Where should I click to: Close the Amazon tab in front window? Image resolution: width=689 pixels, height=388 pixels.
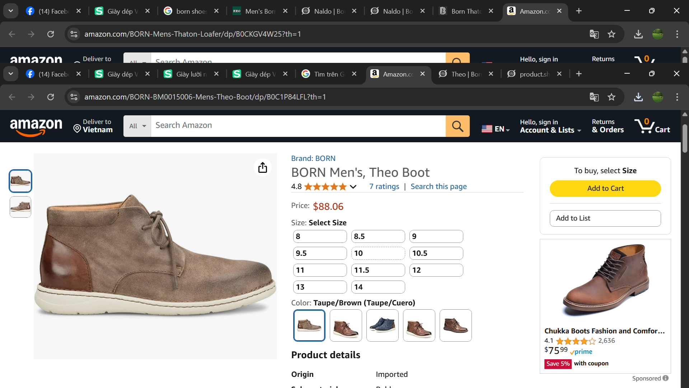point(423,74)
